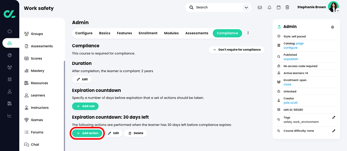Click Don't require for compliance button
The width and height of the screenshot is (347, 151).
(x=236, y=50)
